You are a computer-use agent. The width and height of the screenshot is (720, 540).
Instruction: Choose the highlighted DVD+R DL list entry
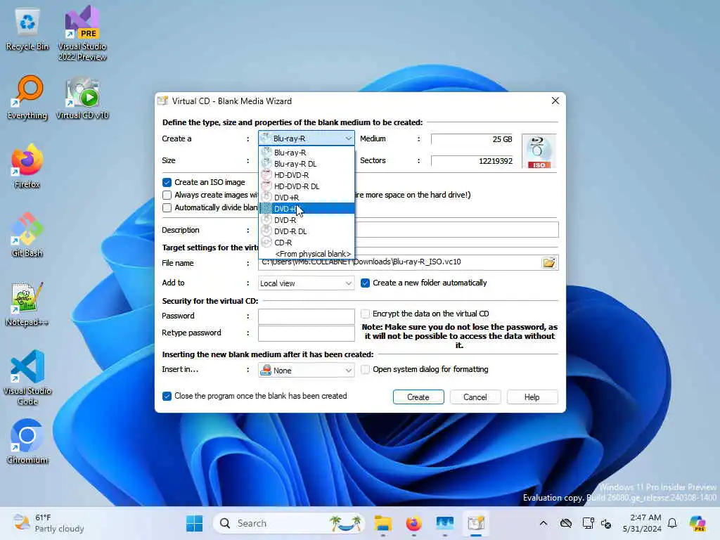pyautogui.click(x=307, y=209)
